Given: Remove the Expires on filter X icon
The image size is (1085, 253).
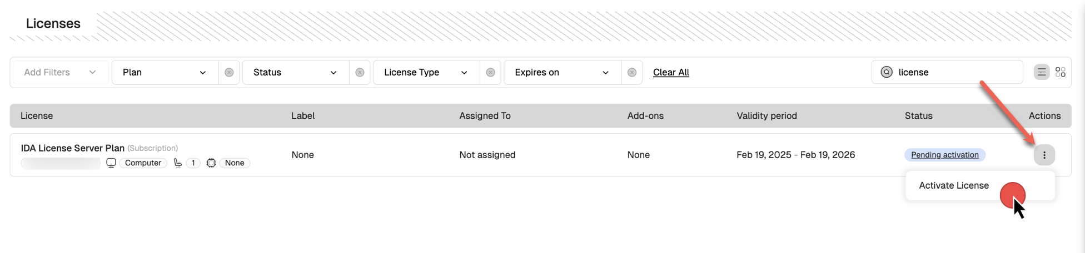Looking at the screenshot, I should pyautogui.click(x=631, y=73).
